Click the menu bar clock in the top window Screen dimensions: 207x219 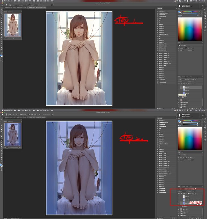click(x=193, y=1)
